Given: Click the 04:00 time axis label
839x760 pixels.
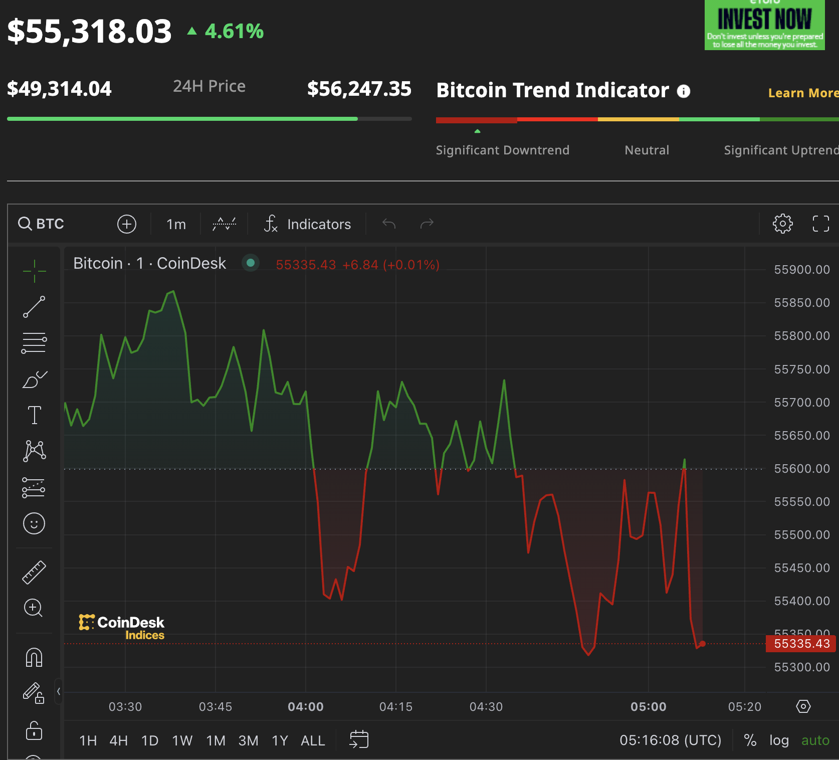Looking at the screenshot, I should 306,707.
